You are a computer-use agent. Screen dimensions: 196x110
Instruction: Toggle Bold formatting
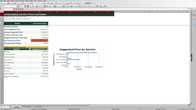28,6
